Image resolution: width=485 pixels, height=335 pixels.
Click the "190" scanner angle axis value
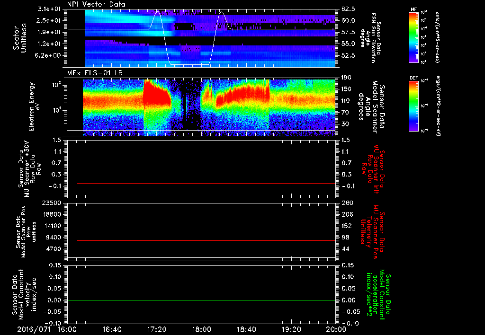(346, 78)
